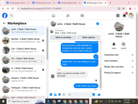Open the Friends icon in top navigation
The height and width of the screenshot is (104, 138).
[68, 16]
